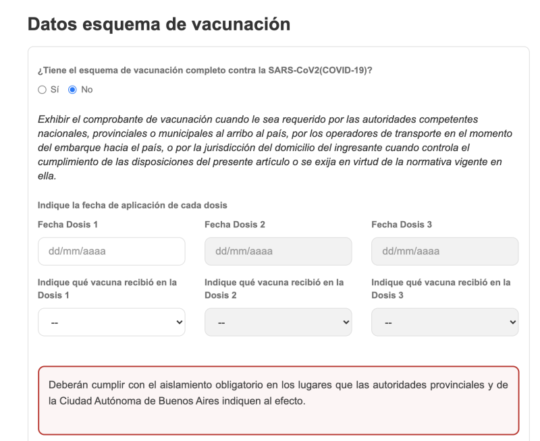The width and height of the screenshot is (540, 441).
Task: Click the 'Fecha Dosis 1' label
Action: 68,225
